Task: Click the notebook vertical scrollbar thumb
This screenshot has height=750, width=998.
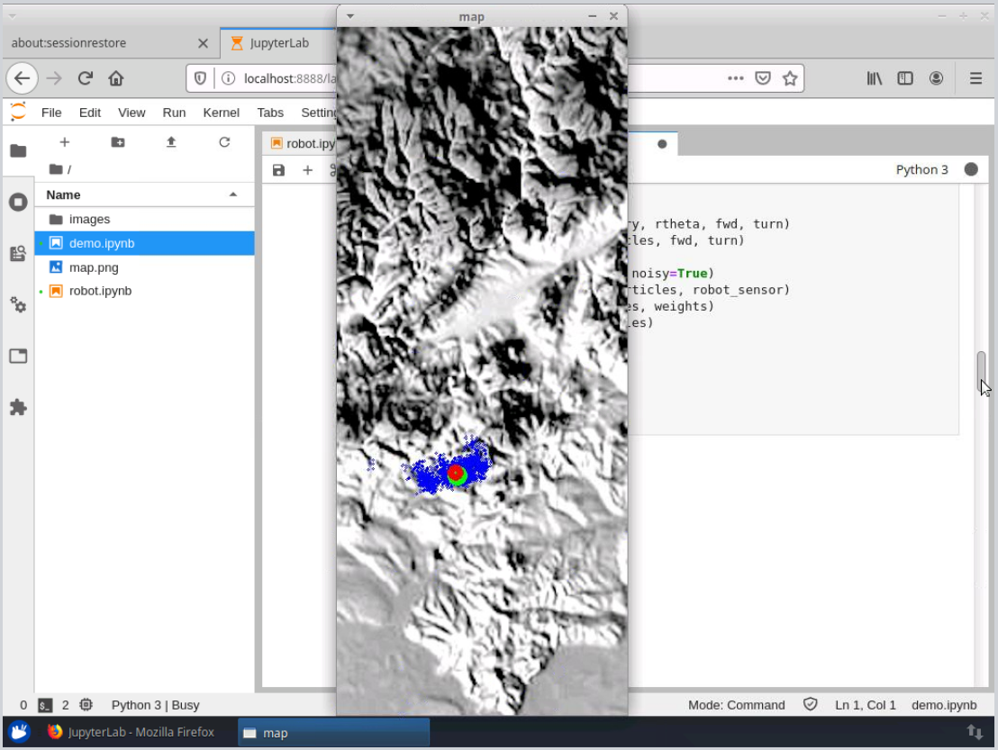Action: click(981, 372)
